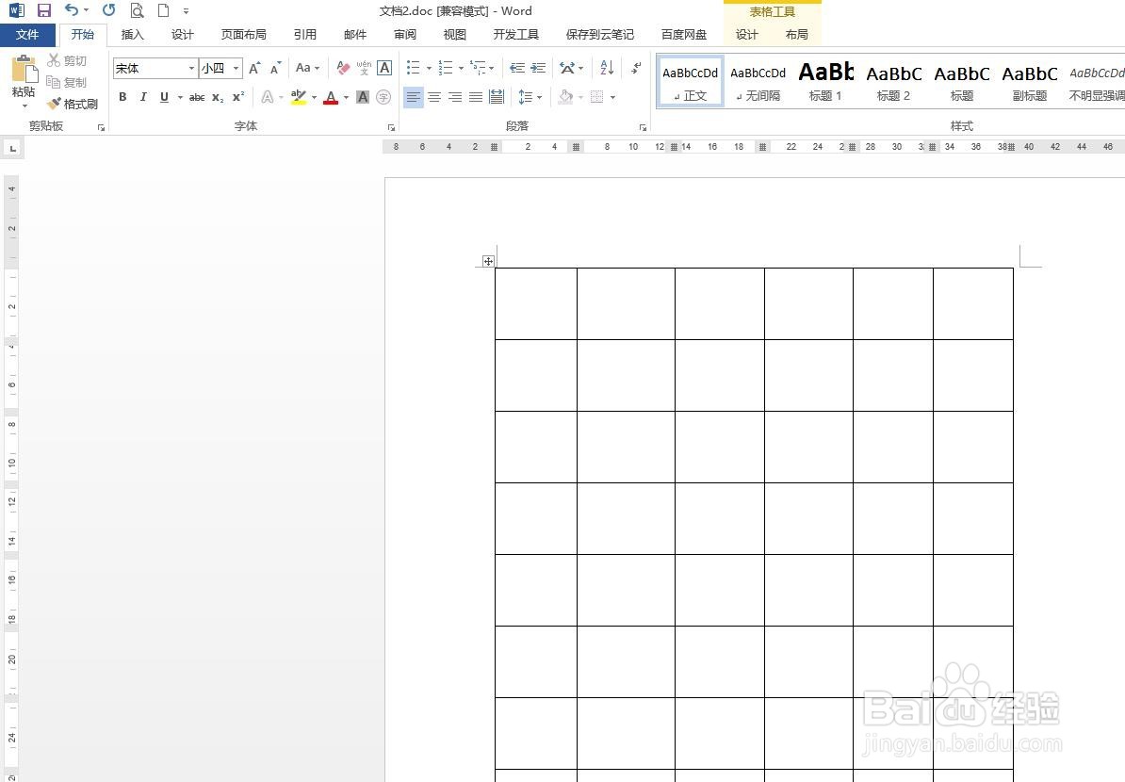Increase paragraph indent
The width and height of the screenshot is (1125, 782).
click(538, 68)
